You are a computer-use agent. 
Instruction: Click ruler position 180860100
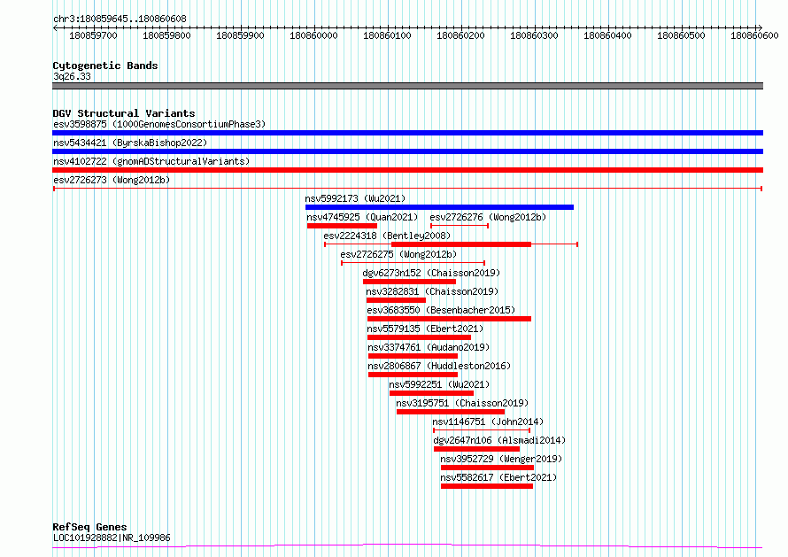point(387,35)
